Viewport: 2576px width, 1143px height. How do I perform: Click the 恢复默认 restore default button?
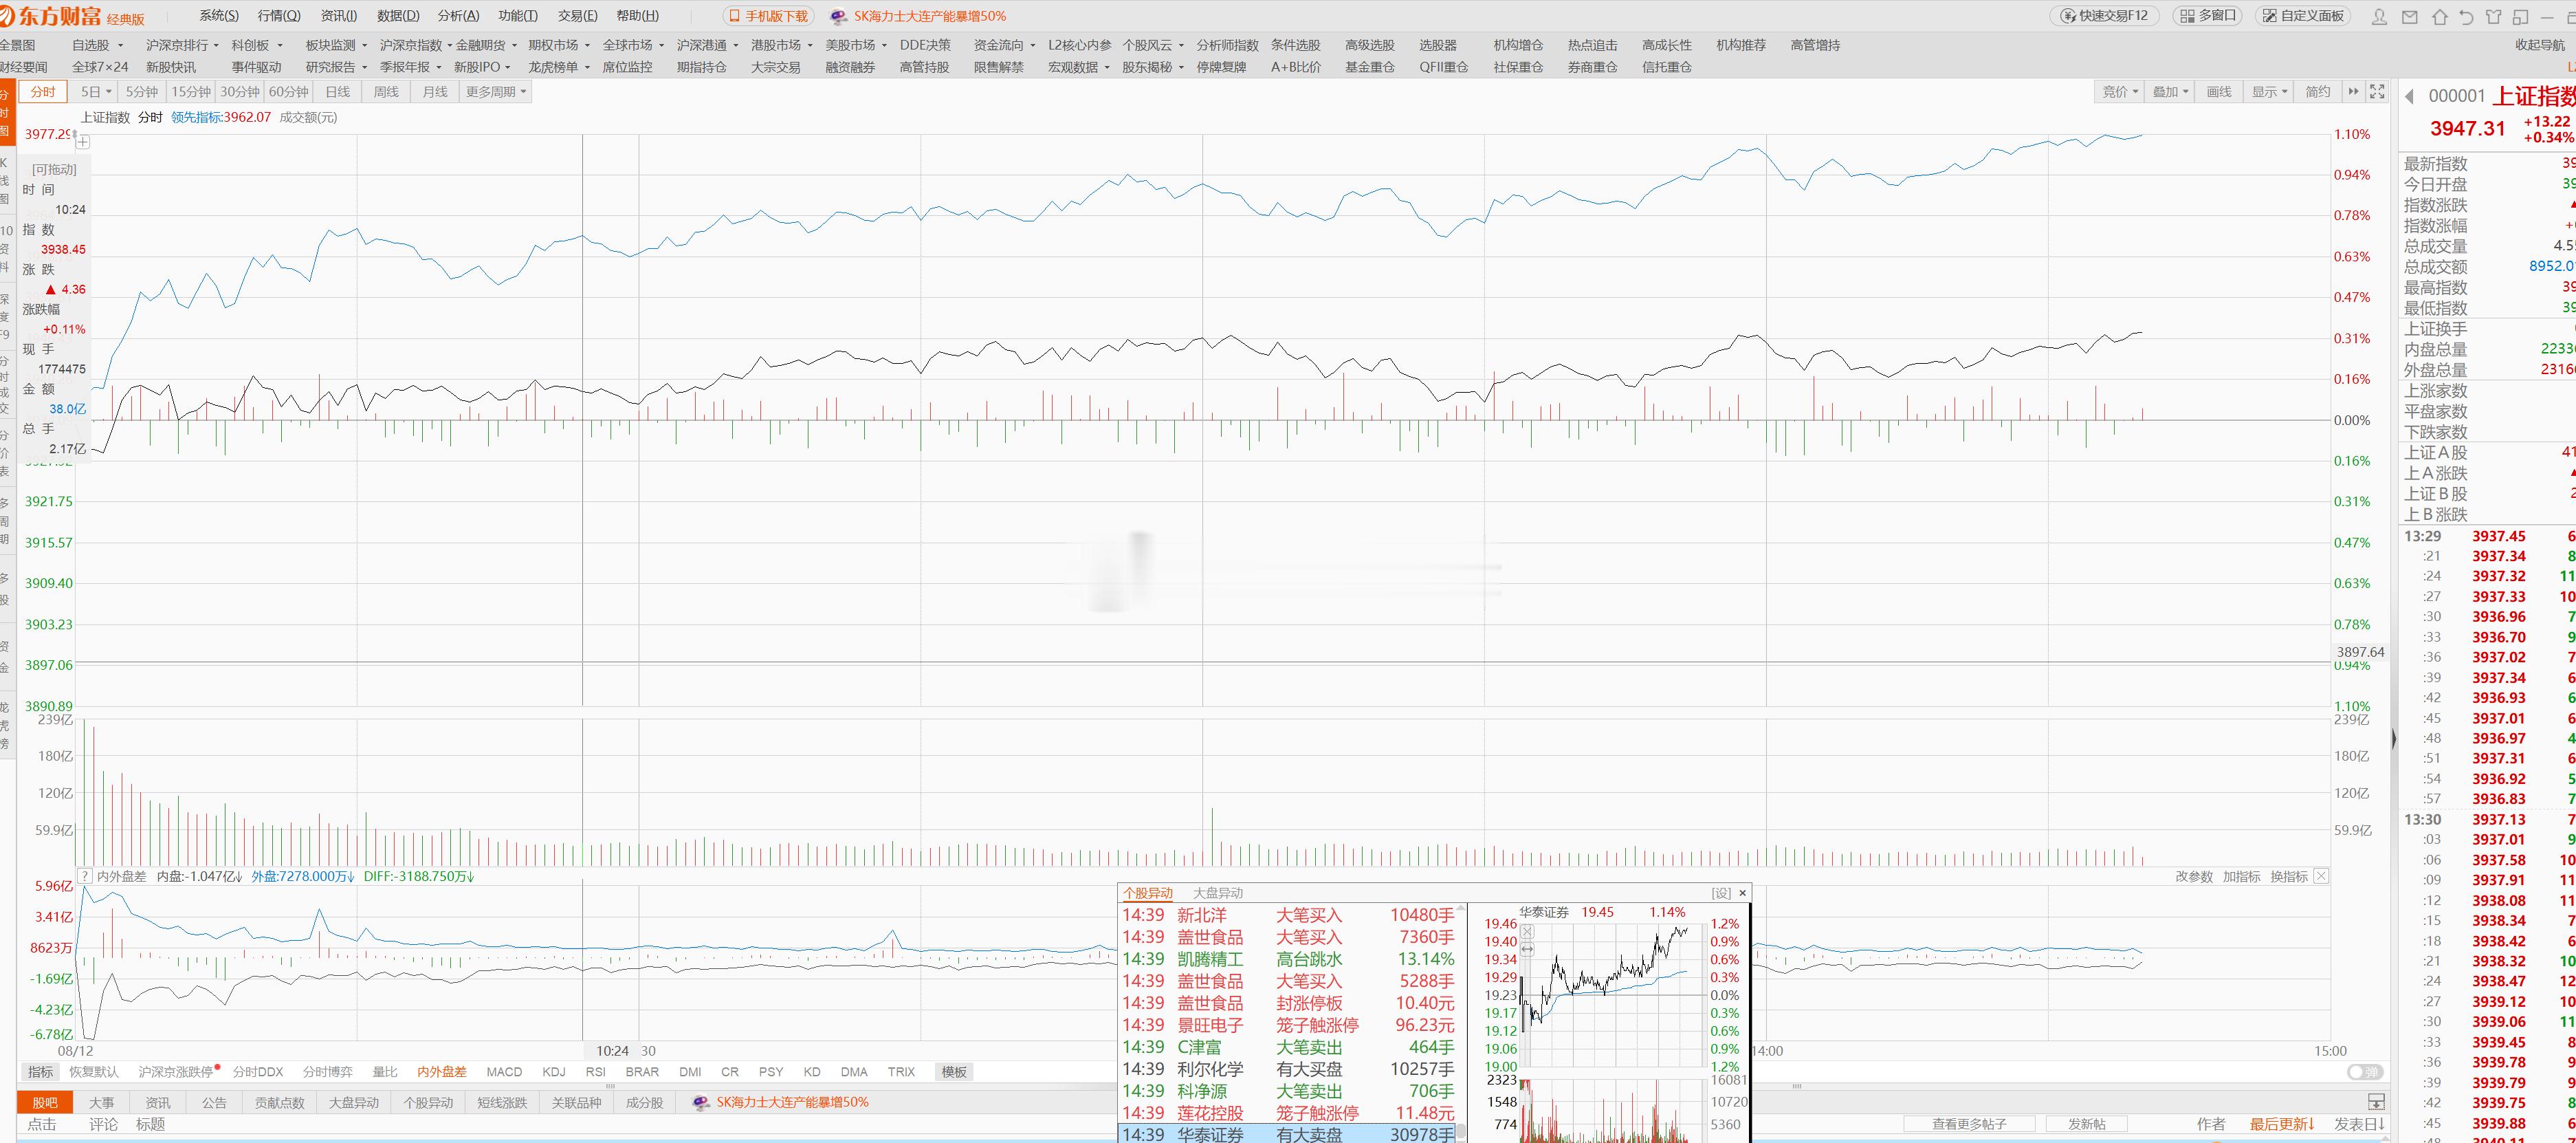point(94,1072)
